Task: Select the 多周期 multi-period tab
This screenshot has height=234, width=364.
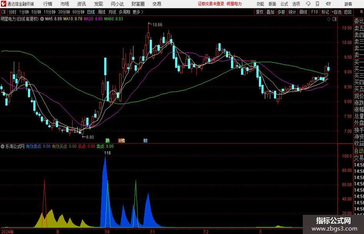Action: [124, 12]
